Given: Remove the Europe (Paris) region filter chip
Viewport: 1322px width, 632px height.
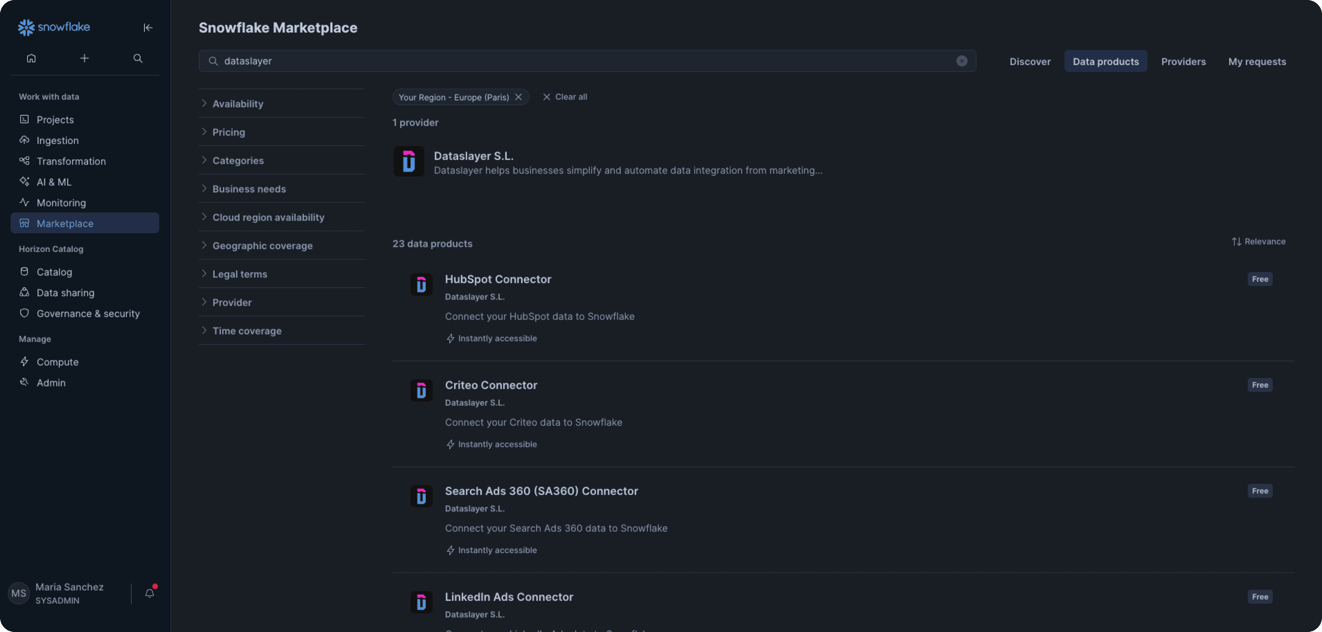Looking at the screenshot, I should point(518,97).
